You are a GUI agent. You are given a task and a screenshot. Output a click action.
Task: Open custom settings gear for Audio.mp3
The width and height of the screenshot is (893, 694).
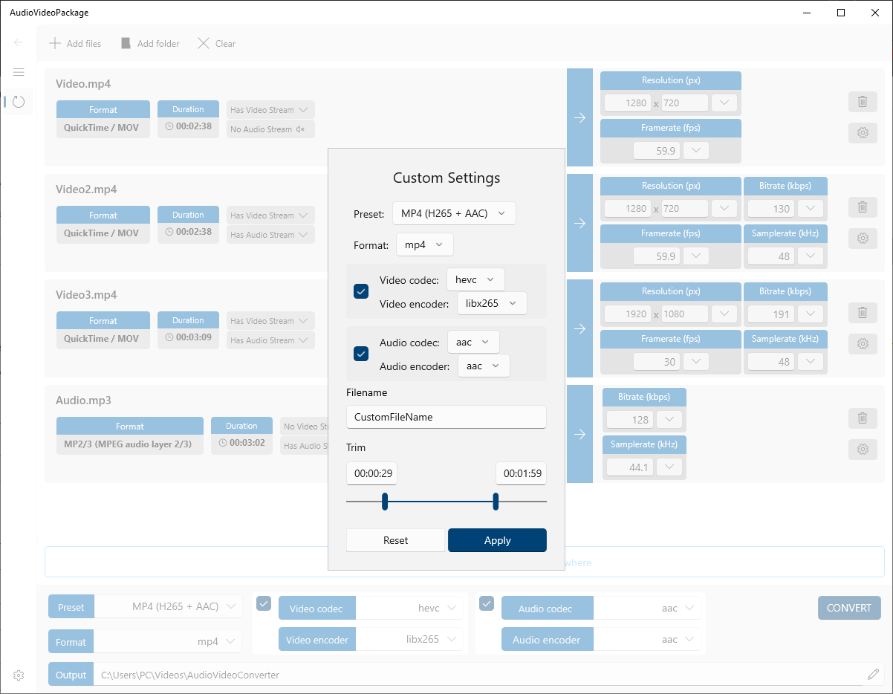click(863, 450)
